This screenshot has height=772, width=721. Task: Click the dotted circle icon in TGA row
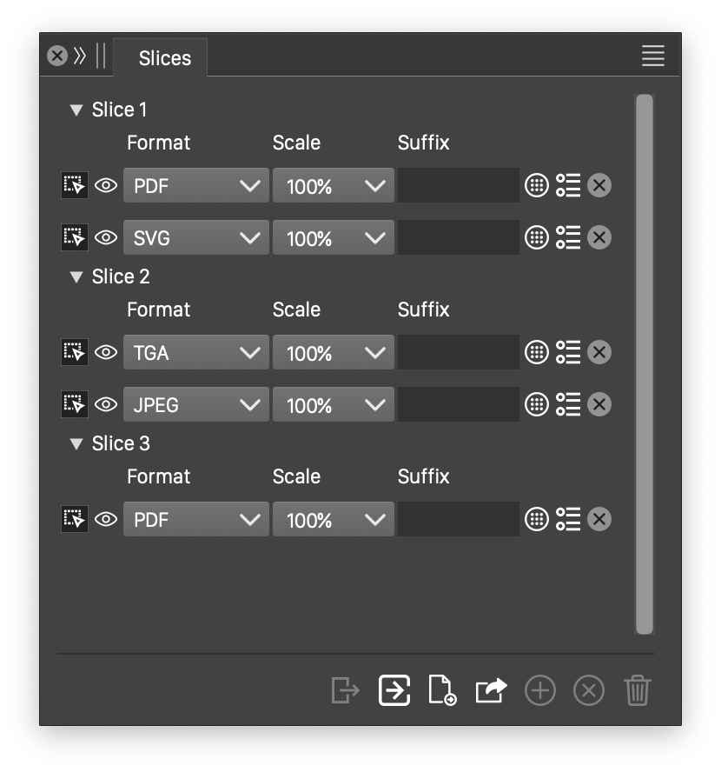[537, 352]
